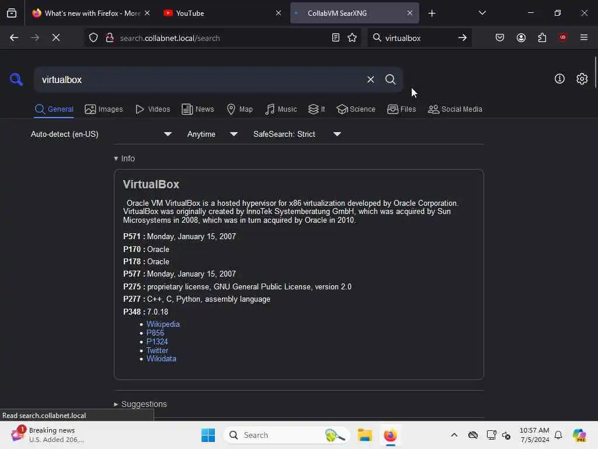
Task: Select the News search category
Action: (197, 109)
